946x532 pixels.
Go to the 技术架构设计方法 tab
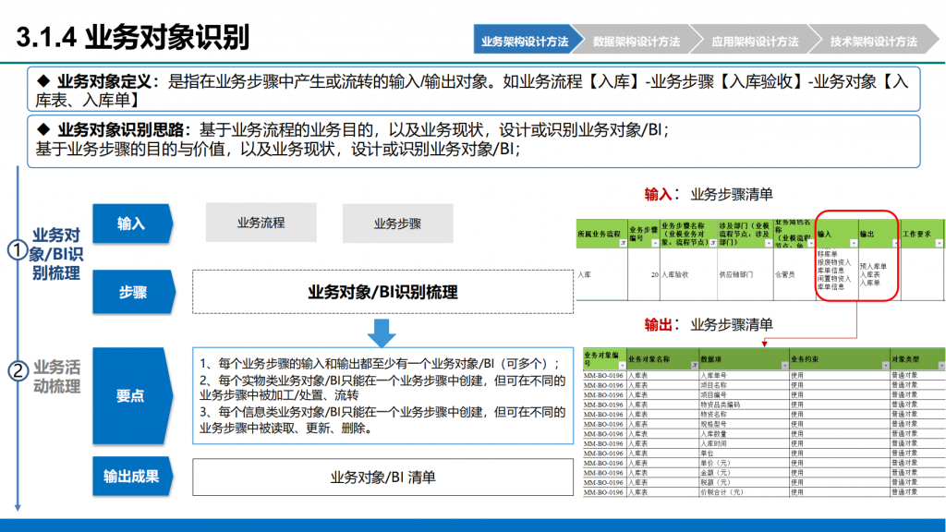pos(873,41)
